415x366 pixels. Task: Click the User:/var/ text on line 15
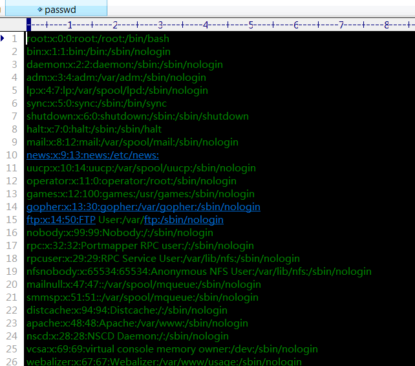122,220
